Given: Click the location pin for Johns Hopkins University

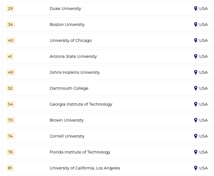Looking at the screenshot, I should (195, 72).
